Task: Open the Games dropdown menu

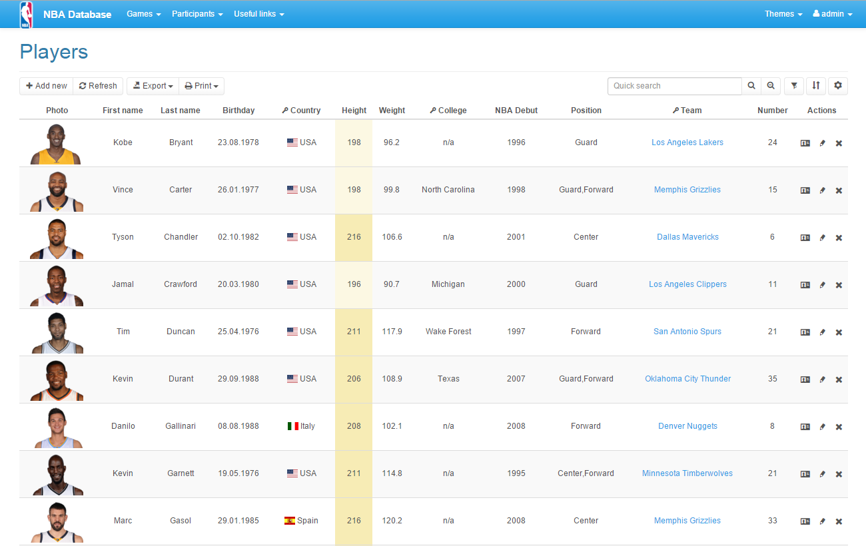Action: pyautogui.click(x=144, y=14)
